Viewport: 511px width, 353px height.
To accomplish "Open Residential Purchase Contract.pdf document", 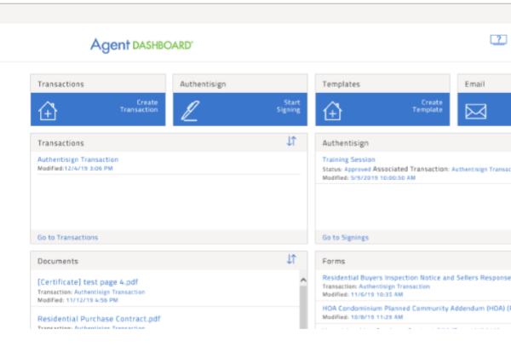I will coord(99,319).
